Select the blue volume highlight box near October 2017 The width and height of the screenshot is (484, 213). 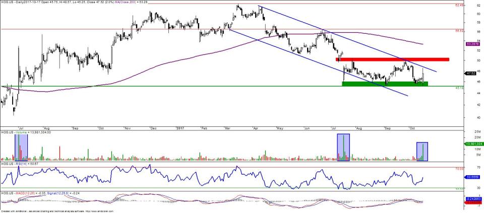click(x=422, y=152)
